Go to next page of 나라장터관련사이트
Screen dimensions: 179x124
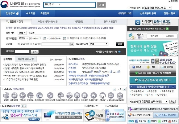coord(124,89)
